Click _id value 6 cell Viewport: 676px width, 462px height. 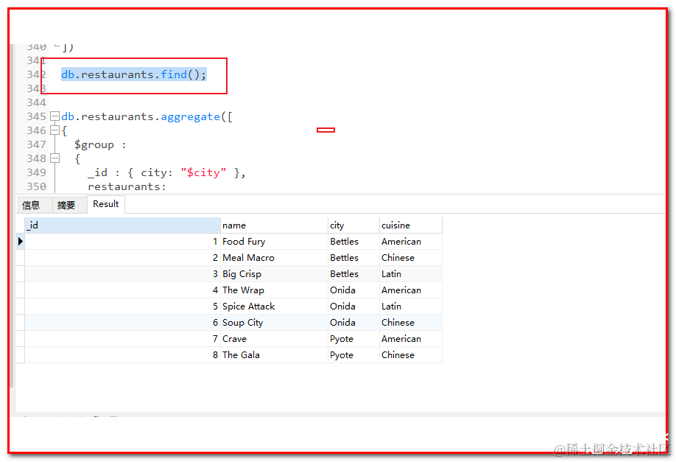pos(123,323)
